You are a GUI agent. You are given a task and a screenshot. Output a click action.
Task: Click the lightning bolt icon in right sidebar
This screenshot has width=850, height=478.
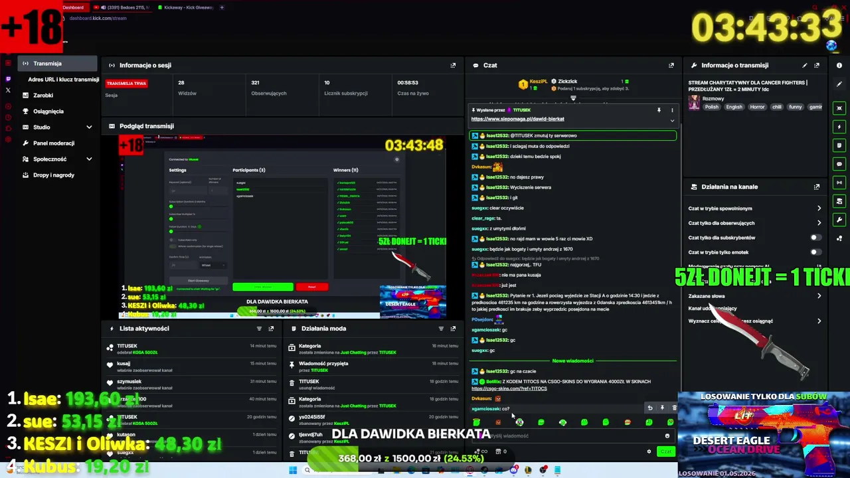[x=839, y=127]
